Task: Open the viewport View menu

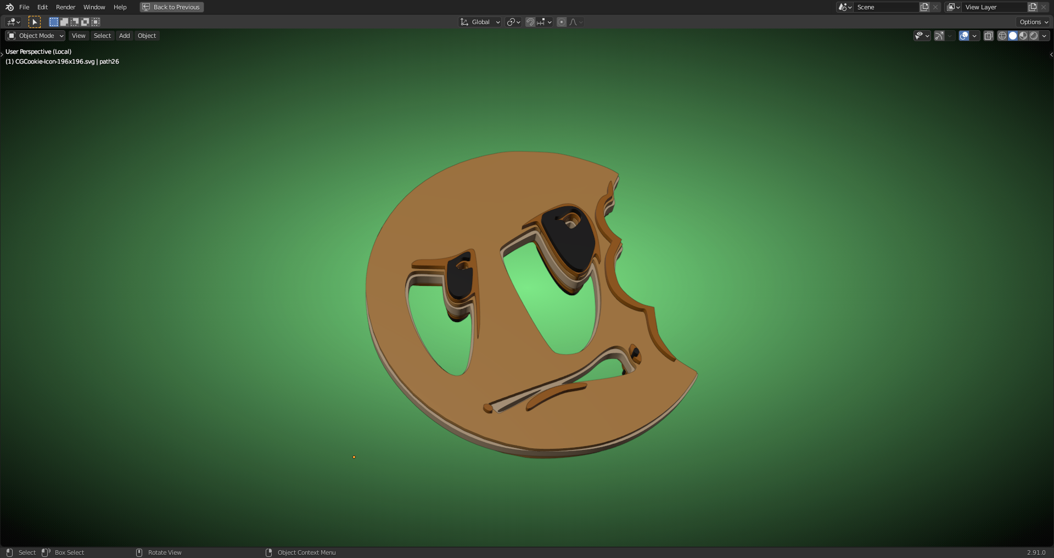Action: pyautogui.click(x=79, y=36)
